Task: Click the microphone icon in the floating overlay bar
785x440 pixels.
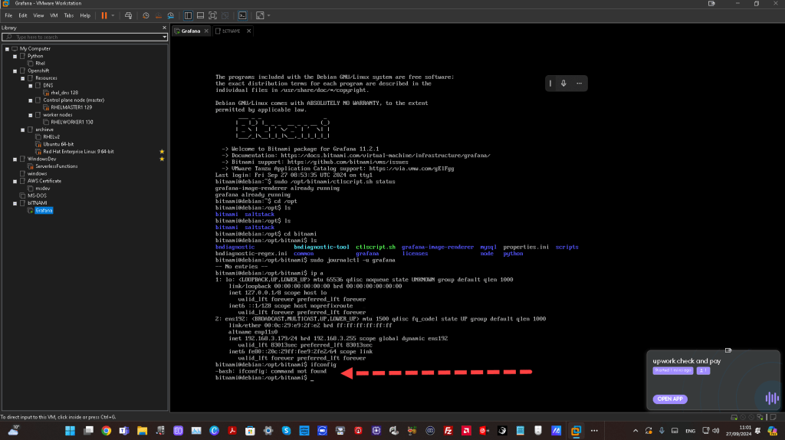Action: 563,84
